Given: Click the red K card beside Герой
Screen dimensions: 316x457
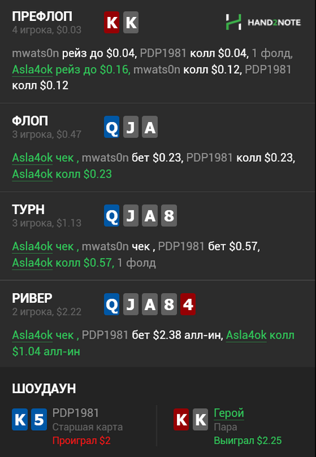Looking at the screenshot, I should 182,420.
